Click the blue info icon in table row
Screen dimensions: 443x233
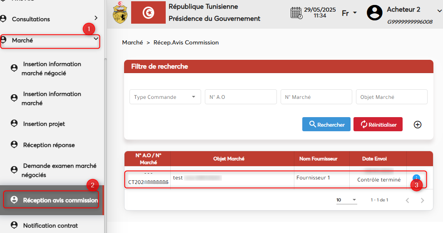click(416, 178)
